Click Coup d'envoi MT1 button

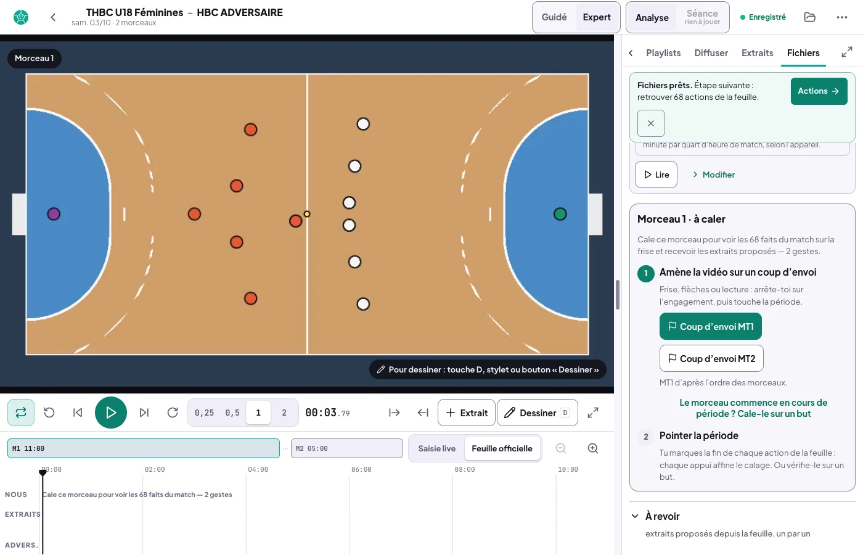(x=711, y=326)
